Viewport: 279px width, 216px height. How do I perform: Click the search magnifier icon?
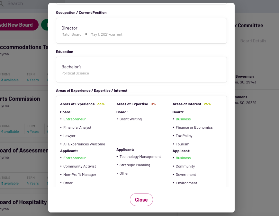point(2,4)
